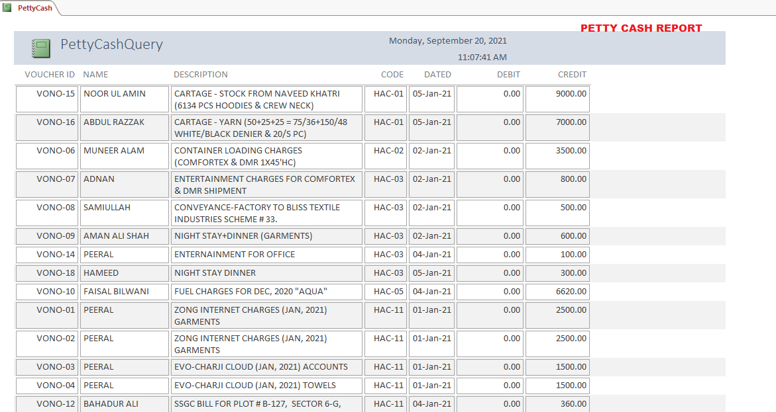Click the name FAISAL BILWANI
Image resolution: width=776 pixels, height=412 pixels.
tap(117, 292)
